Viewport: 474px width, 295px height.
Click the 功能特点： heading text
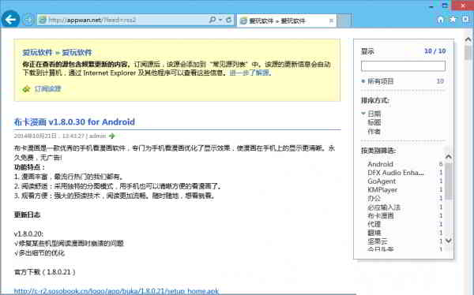click(29, 167)
